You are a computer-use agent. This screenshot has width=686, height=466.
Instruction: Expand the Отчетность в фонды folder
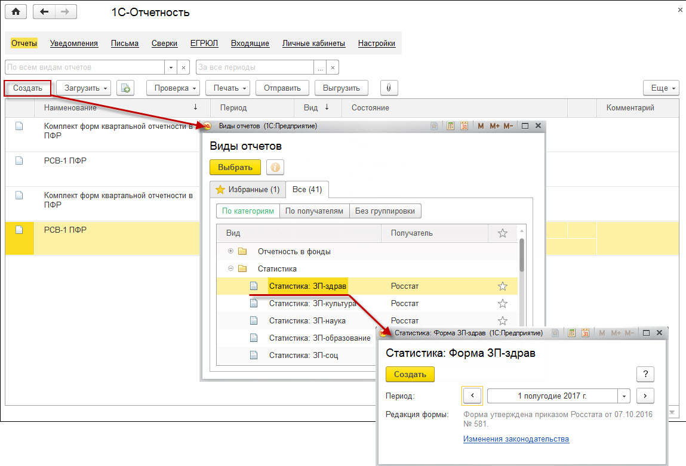coord(231,251)
